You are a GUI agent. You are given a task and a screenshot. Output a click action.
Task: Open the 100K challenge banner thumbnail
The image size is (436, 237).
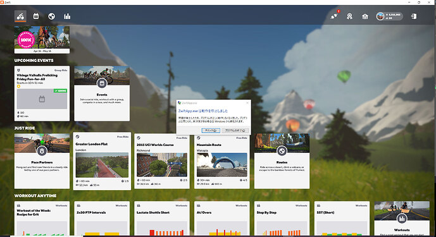click(x=42, y=40)
